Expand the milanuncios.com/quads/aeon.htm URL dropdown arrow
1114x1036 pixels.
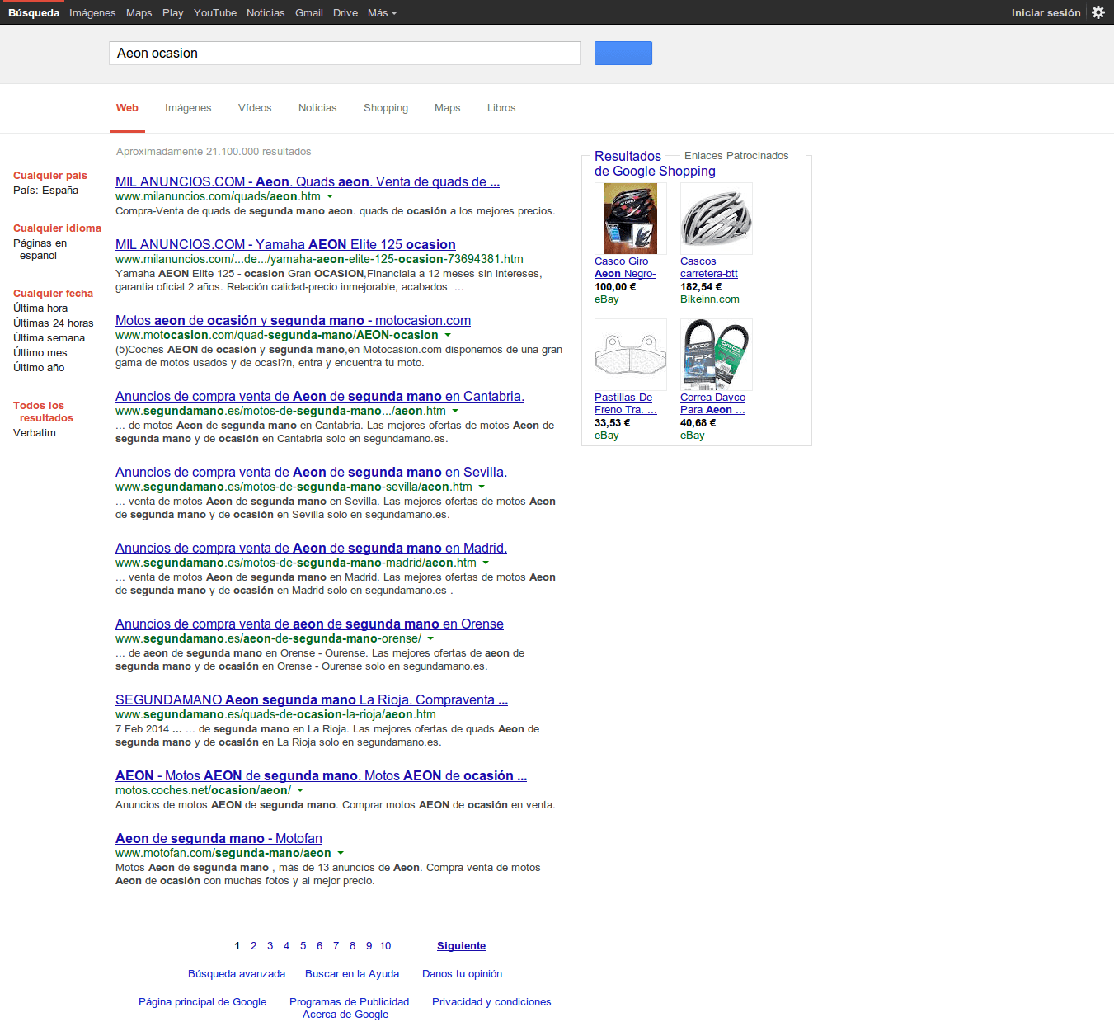tap(330, 196)
